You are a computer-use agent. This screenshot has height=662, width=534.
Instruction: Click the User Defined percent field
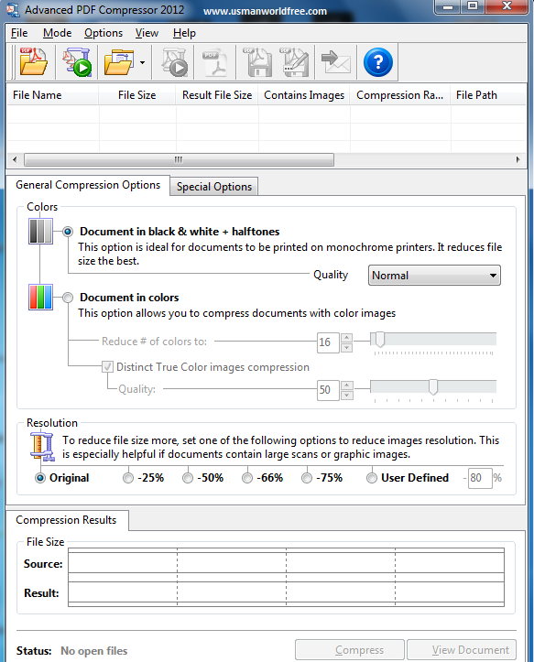point(480,478)
